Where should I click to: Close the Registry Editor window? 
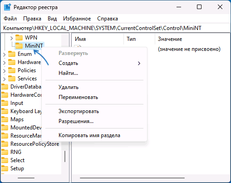220,7
